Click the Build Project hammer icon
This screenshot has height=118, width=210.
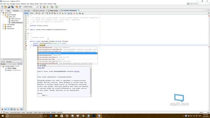(41, 7)
